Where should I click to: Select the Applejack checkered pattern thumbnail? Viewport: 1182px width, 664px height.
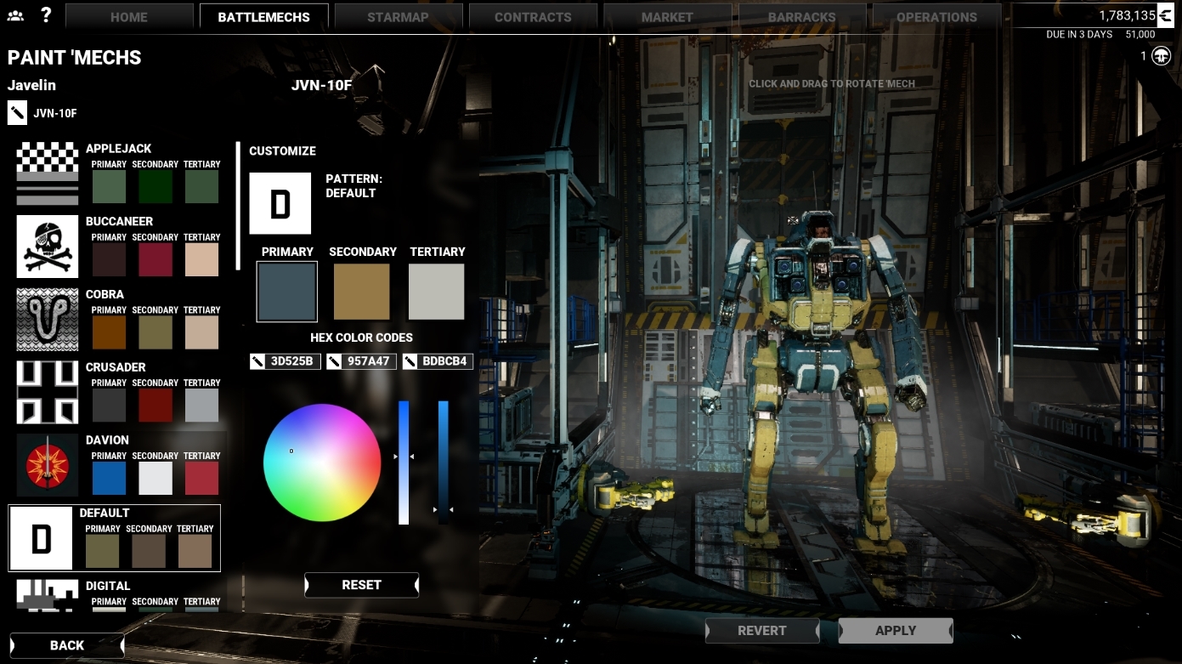point(48,173)
